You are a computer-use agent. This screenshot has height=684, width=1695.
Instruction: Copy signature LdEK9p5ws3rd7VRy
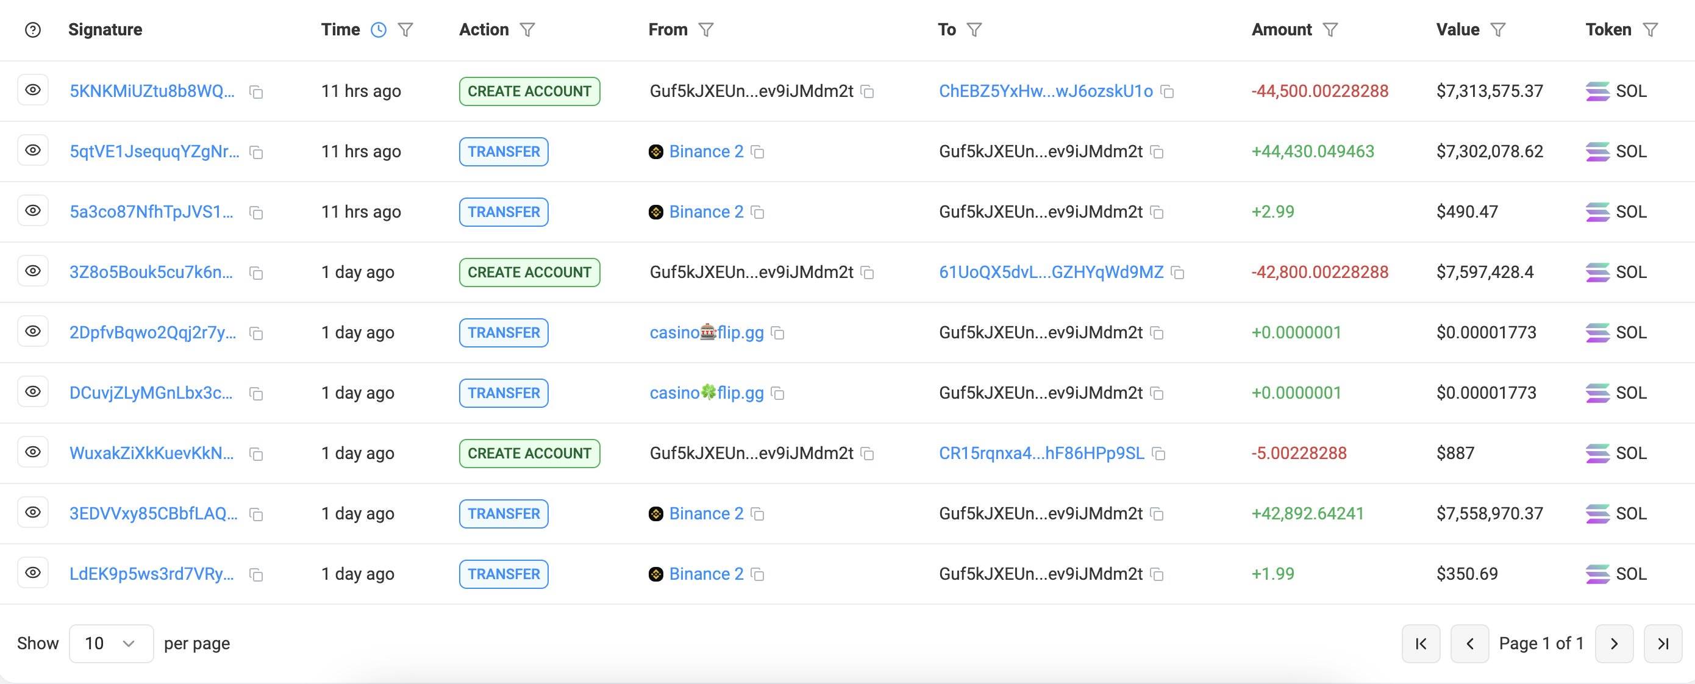(256, 575)
